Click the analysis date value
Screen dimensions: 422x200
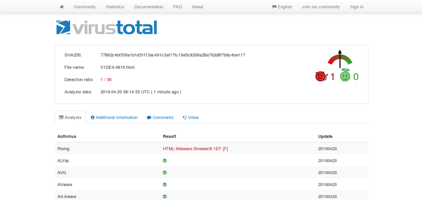[141, 92]
